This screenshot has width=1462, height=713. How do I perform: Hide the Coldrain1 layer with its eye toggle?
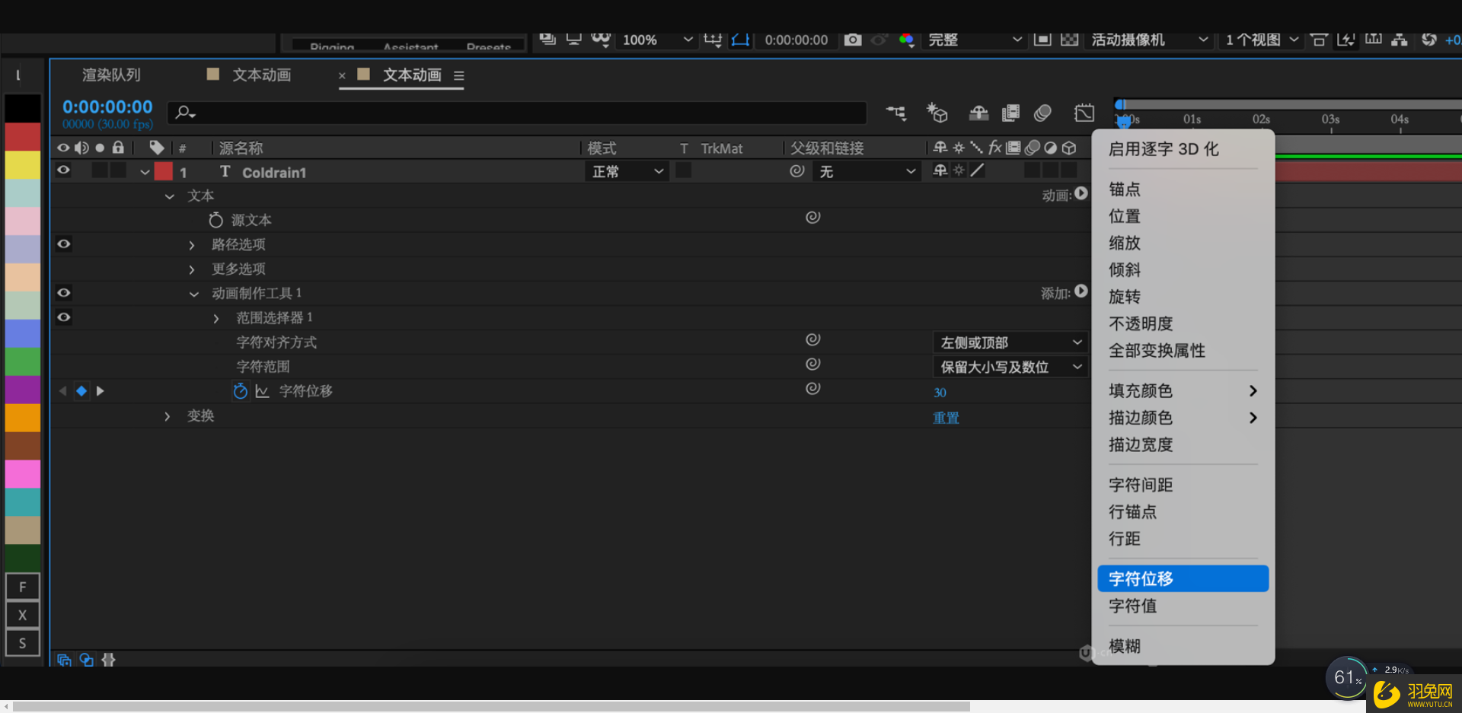click(x=63, y=170)
